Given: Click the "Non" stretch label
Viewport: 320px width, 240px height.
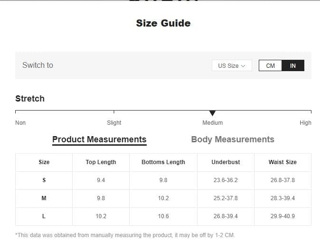Looking at the screenshot, I should pos(20,123).
